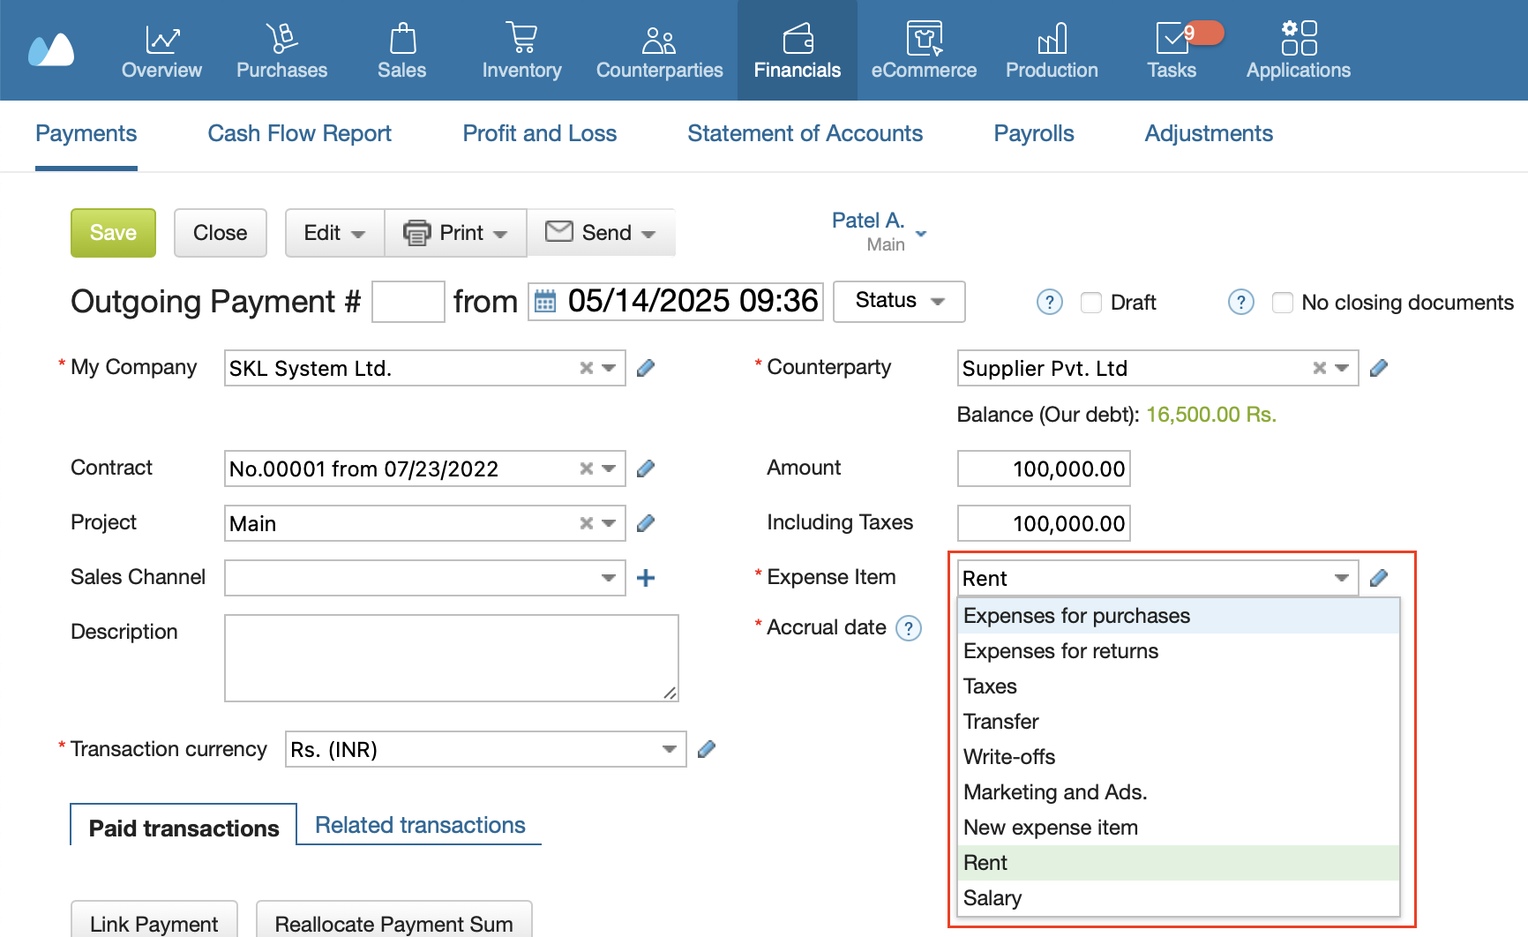Viewport: 1528px width, 937px height.
Task: Open the Applications section
Action: click(x=1298, y=50)
